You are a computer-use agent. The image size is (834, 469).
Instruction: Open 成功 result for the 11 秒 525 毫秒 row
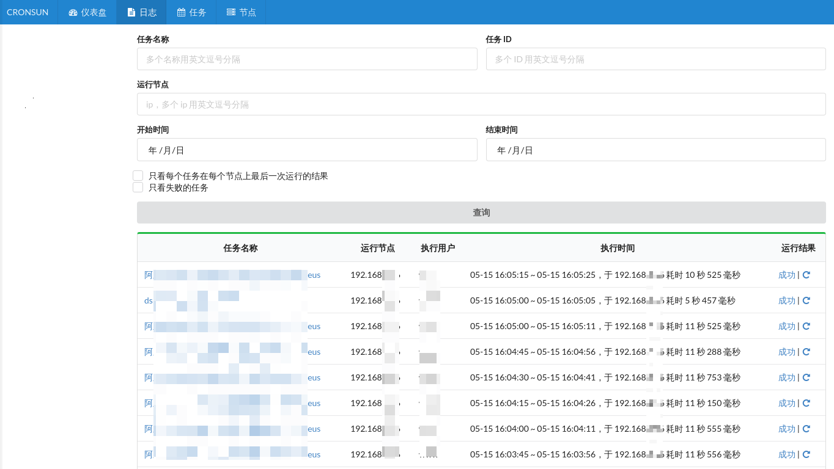coord(787,326)
